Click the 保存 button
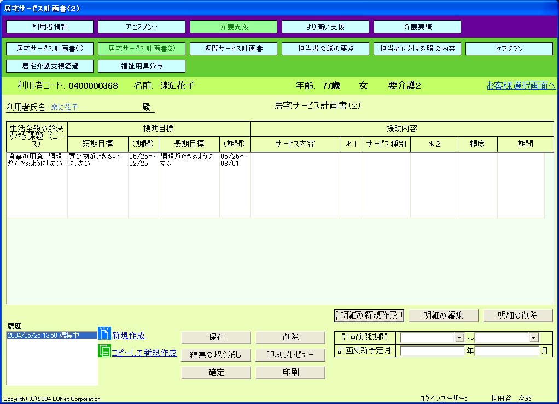The image size is (559, 404). pyautogui.click(x=216, y=337)
